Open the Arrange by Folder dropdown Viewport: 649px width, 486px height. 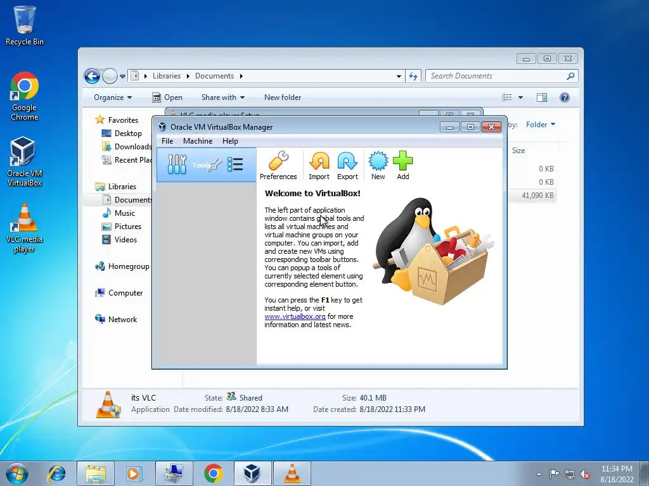point(540,125)
